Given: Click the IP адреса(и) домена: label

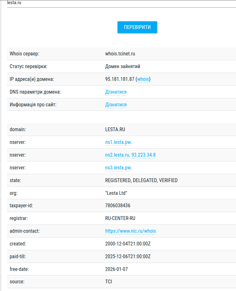Looking at the screenshot, I should pyautogui.click(x=32, y=79).
